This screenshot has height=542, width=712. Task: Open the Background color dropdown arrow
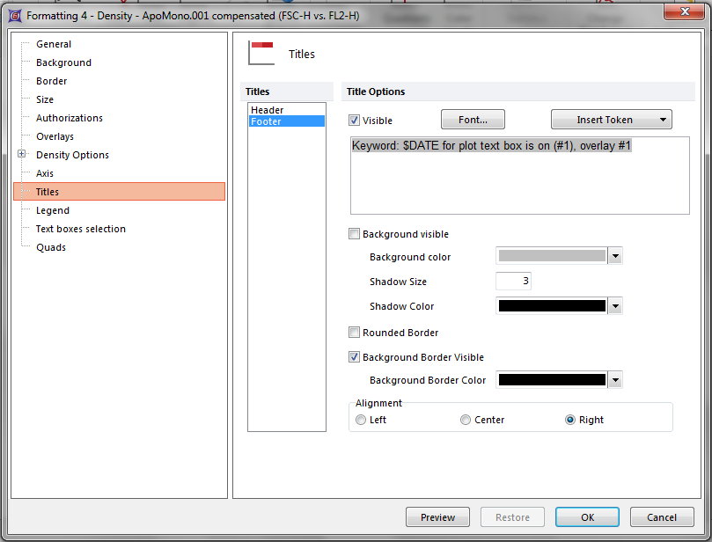pyautogui.click(x=616, y=257)
